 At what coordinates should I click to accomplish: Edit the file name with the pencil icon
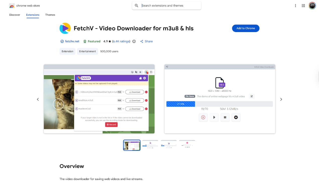click(251, 96)
